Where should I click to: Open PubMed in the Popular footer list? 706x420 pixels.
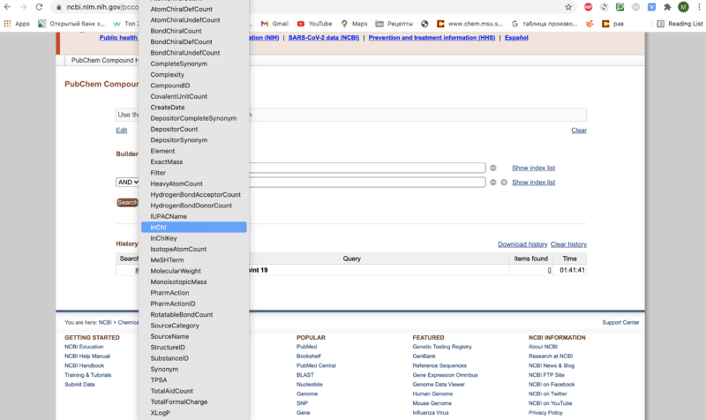[x=306, y=347]
